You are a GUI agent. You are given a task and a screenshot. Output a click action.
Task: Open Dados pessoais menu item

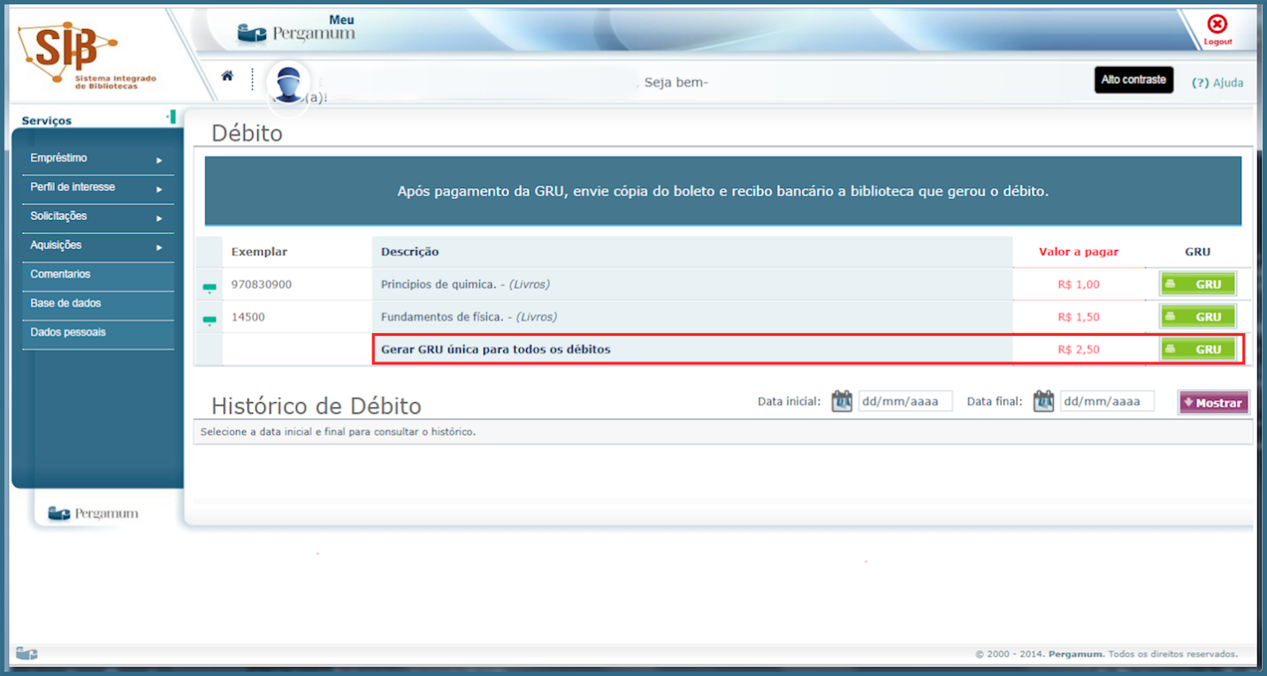click(x=68, y=333)
